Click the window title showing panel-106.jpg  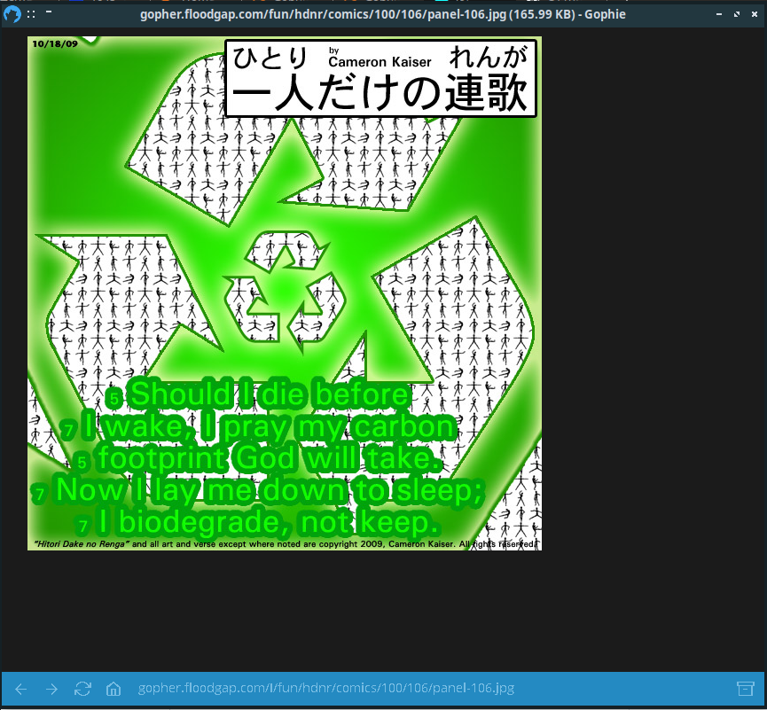[383, 14]
